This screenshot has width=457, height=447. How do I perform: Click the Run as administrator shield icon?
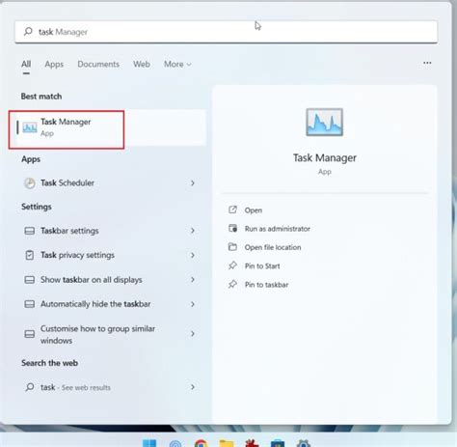(232, 229)
